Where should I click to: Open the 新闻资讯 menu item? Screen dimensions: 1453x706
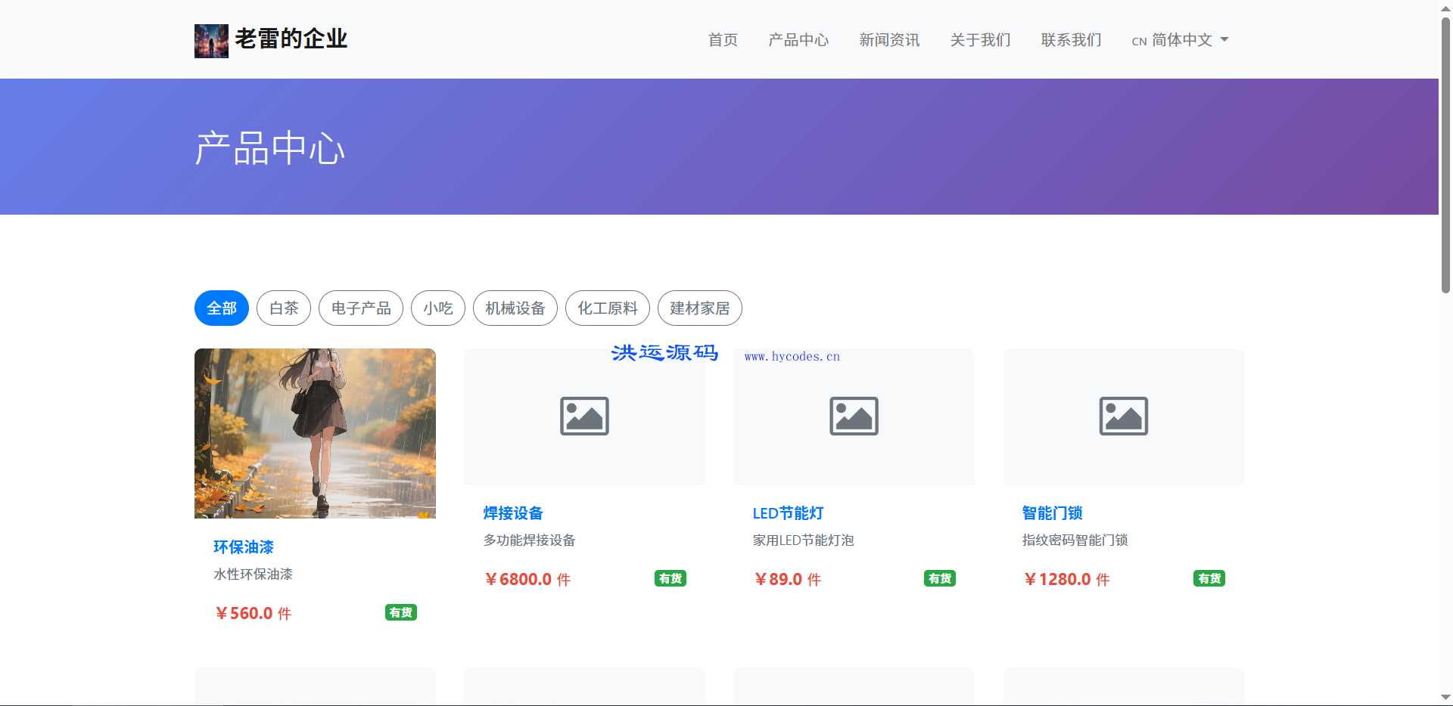pyautogui.click(x=888, y=40)
